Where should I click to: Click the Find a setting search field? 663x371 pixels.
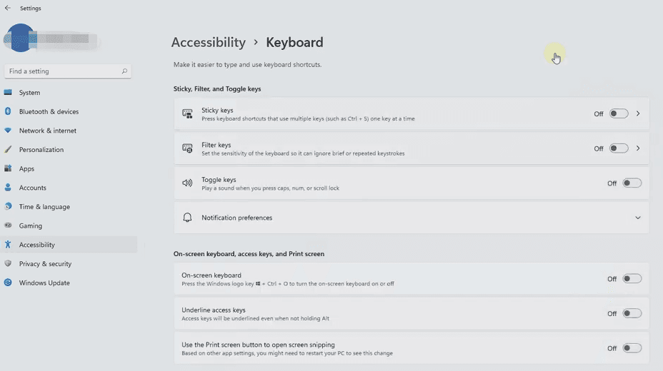coord(68,71)
